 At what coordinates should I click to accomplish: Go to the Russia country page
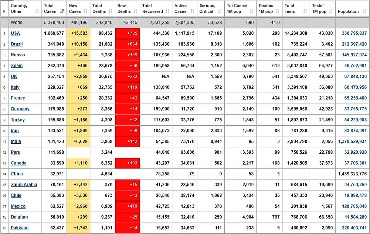point(18,55)
